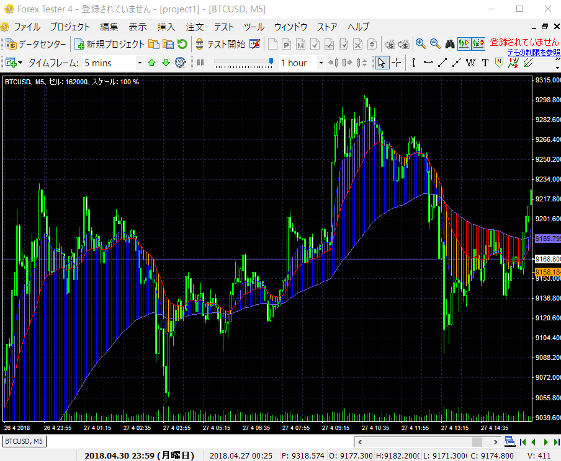Viewport: 561px width, 461px height.
Task: Zoom out with the minus magnifier
Action: [435, 44]
